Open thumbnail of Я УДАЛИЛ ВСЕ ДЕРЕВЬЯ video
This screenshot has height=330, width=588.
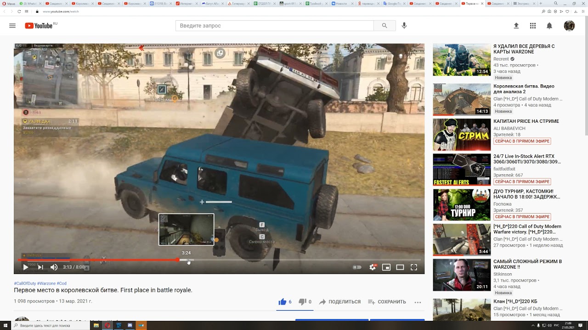pyautogui.click(x=462, y=60)
